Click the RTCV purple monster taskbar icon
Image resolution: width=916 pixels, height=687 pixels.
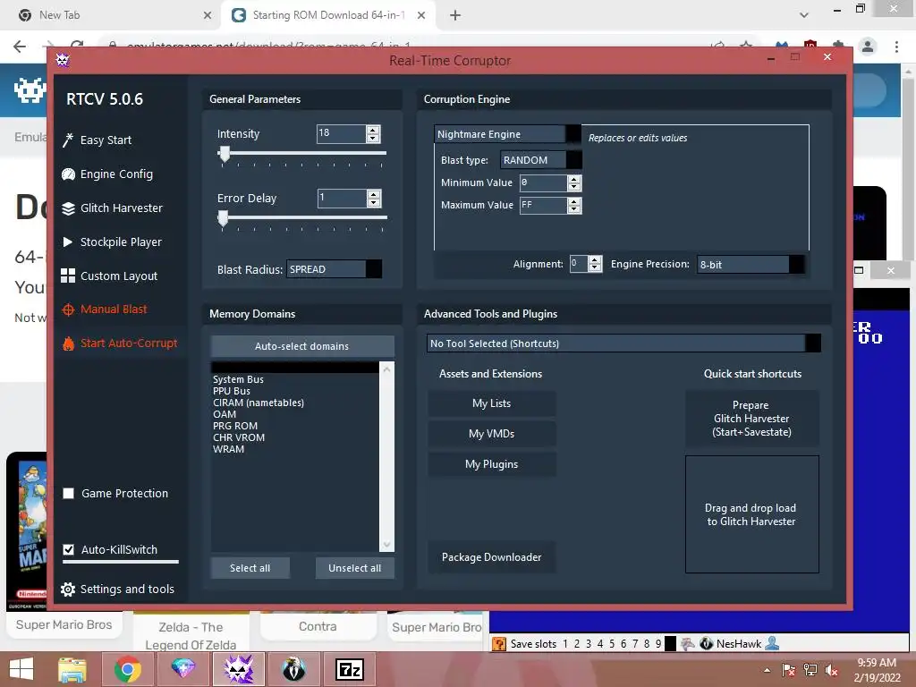(x=238, y=669)
